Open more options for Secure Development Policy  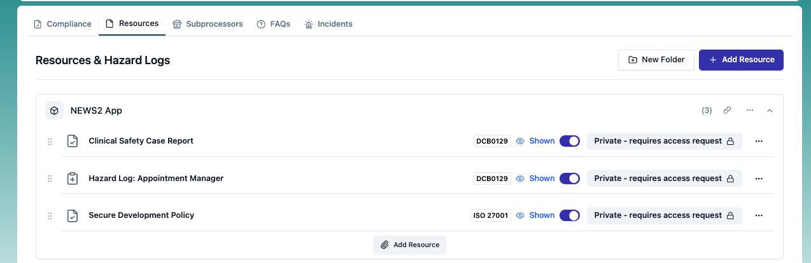758,215
